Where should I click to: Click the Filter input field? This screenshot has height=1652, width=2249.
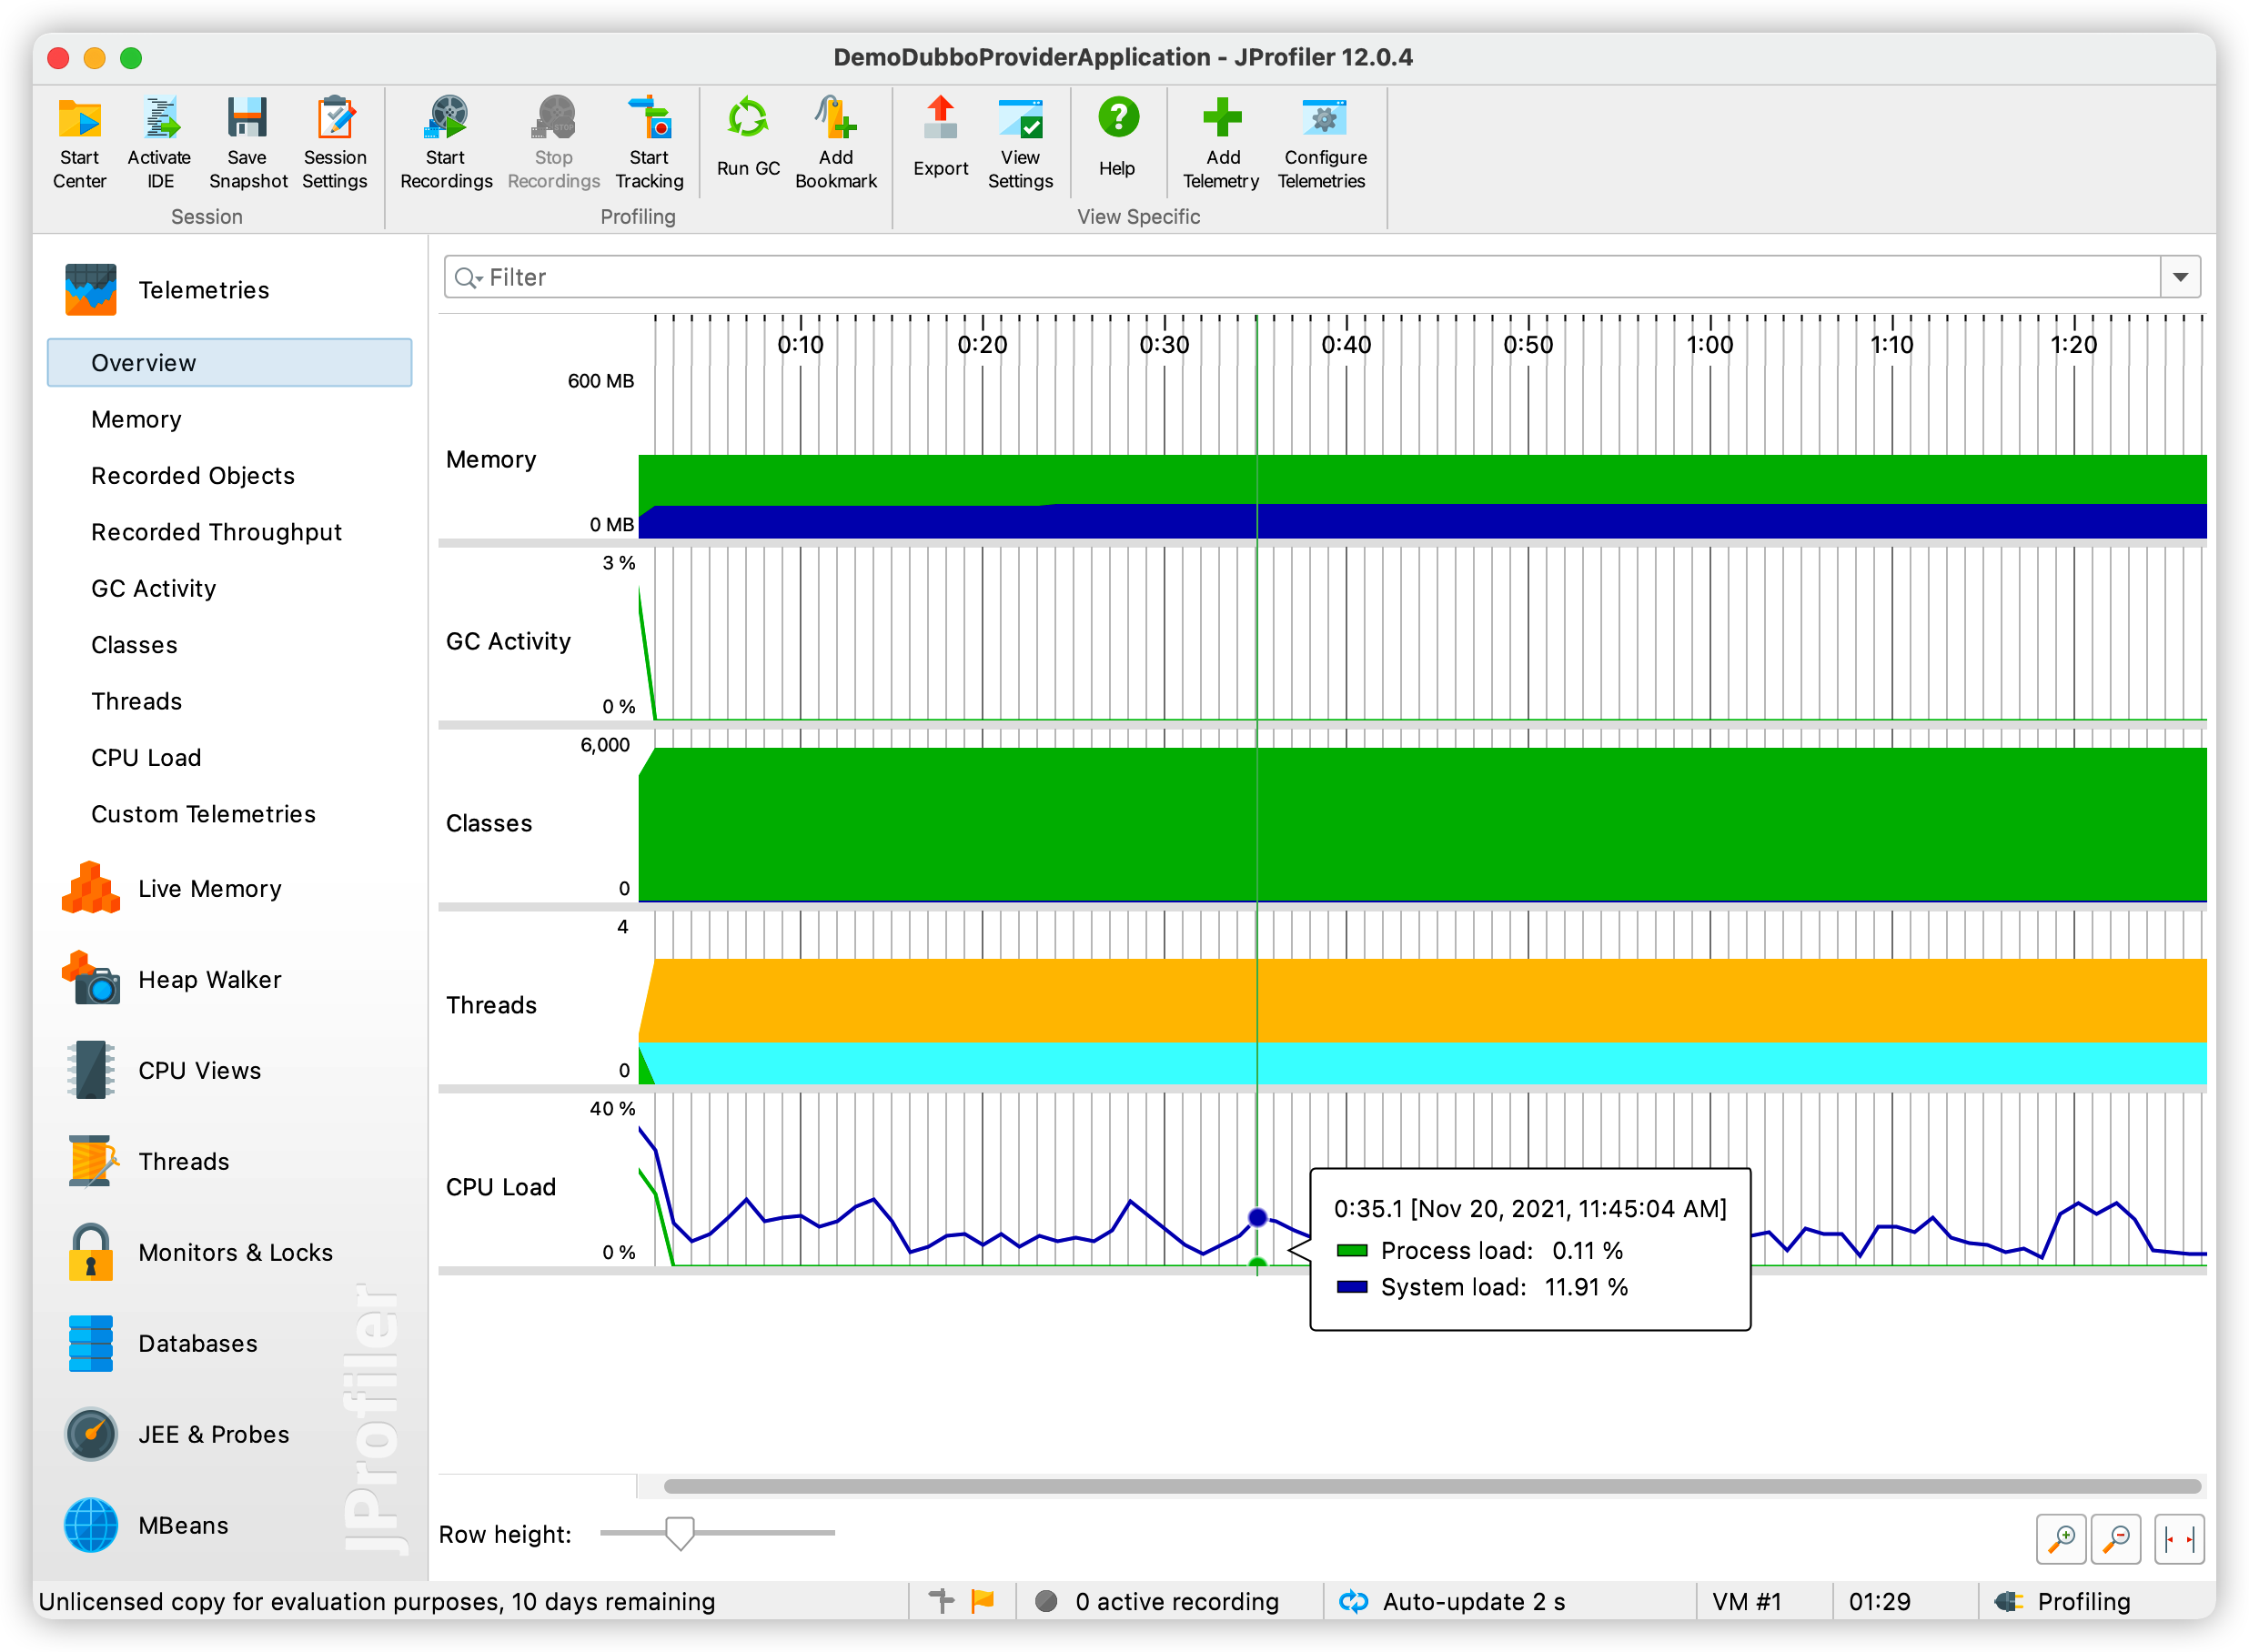pos(1322,277)
